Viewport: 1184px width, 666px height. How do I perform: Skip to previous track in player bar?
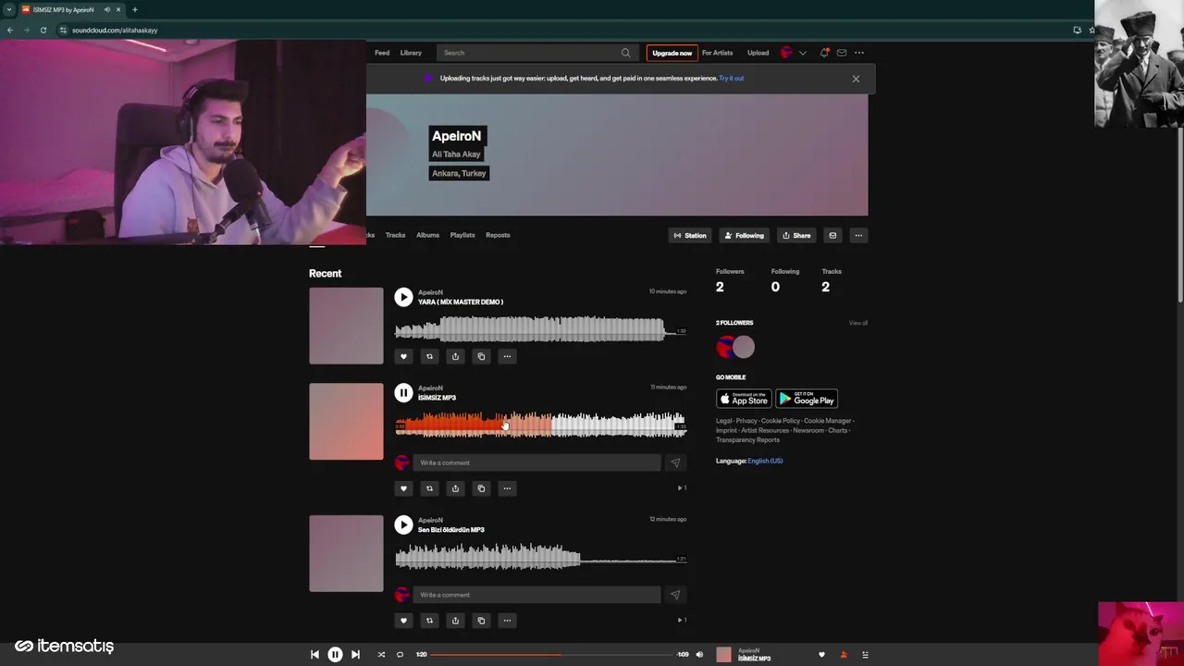(x=314, y=655)
